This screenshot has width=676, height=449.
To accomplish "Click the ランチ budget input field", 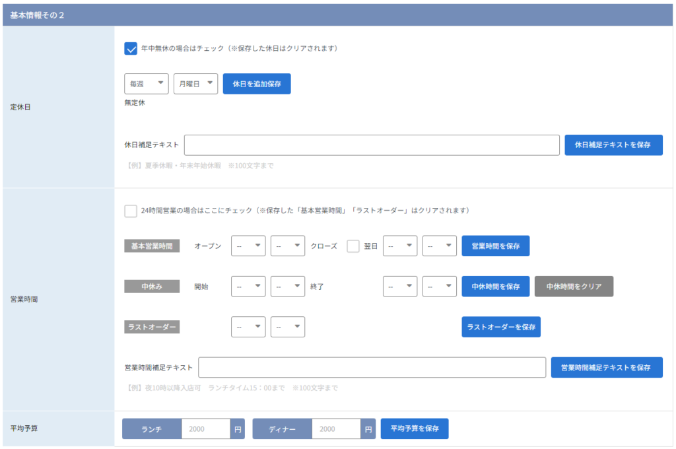I will tap(206, 429).
